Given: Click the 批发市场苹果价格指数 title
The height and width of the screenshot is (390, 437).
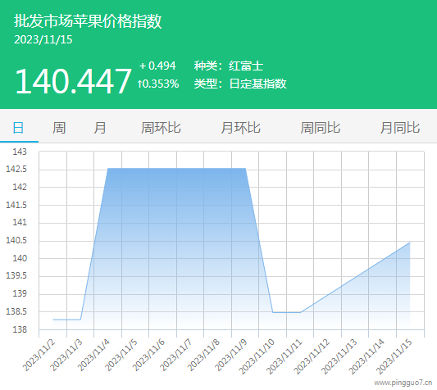Looking at the screenshot, I should (88, 21).
